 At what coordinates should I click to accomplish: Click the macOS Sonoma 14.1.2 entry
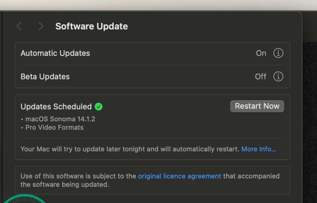[60, 119]
